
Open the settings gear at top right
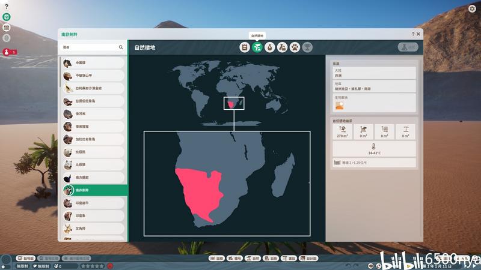[x=472, y=8]
